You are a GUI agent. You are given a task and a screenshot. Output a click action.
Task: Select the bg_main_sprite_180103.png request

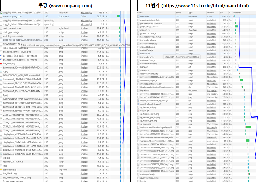coord(65,178)
